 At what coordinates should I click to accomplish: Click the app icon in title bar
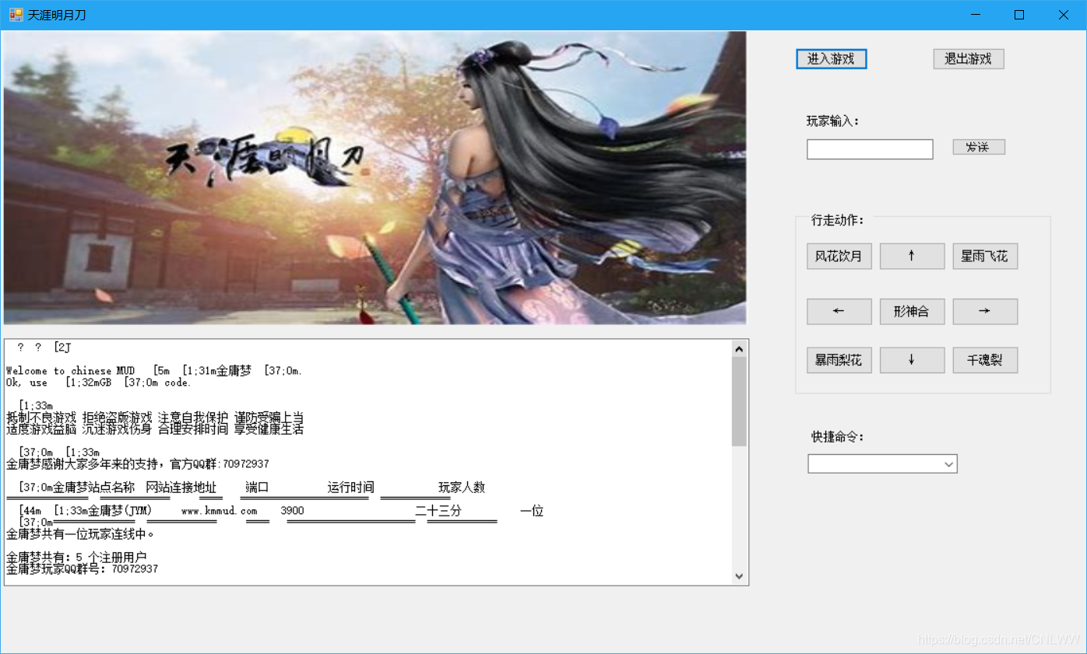coord(16,15)
